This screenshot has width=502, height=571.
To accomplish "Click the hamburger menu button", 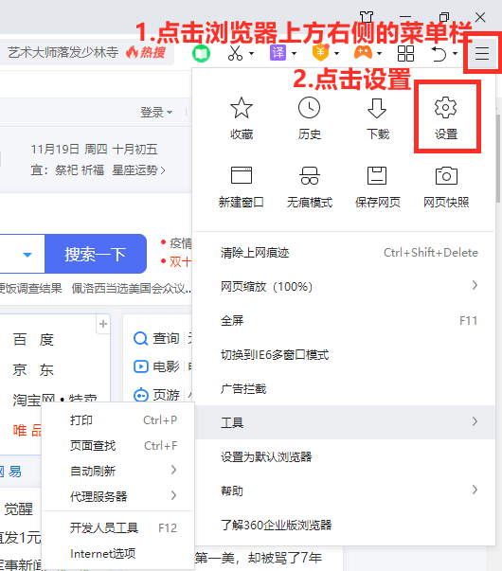I will click(481, 54).
